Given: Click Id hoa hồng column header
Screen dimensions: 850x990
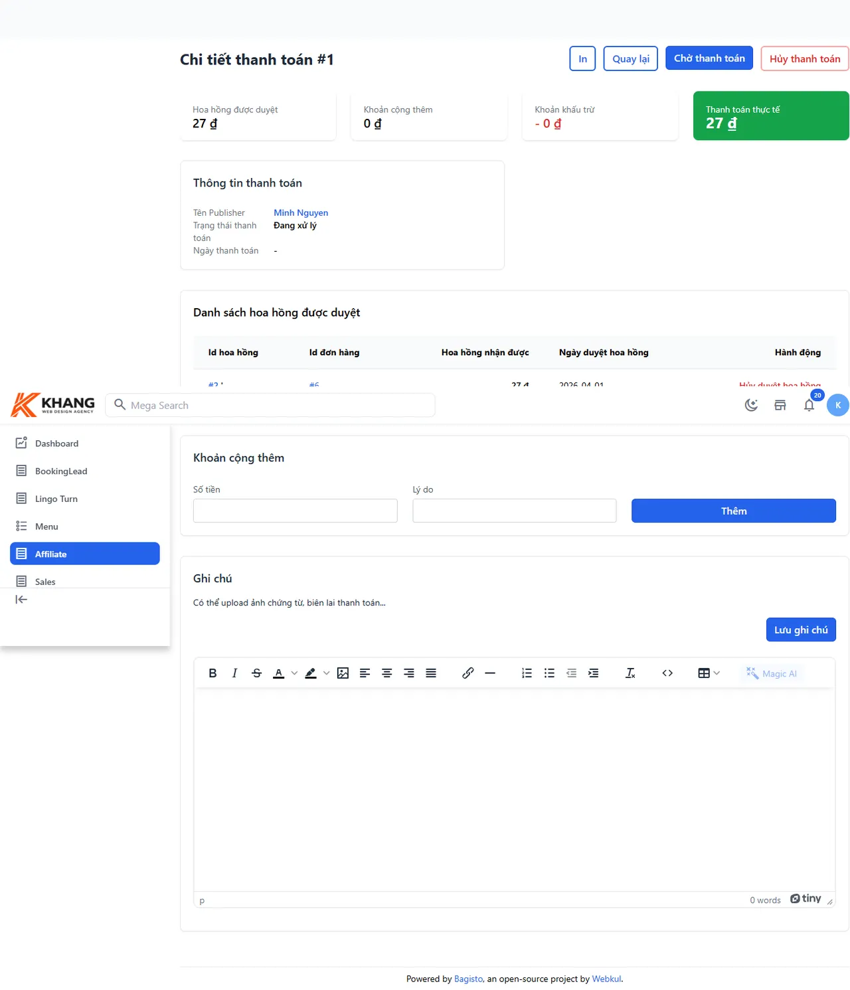Looking at the screenshot, I should click(233, 353).
